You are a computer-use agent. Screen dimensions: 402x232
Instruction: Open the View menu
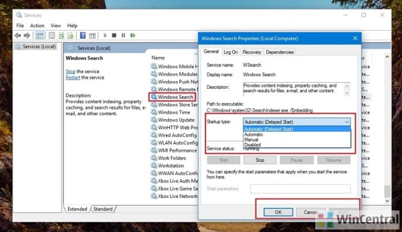pos(55,25)
